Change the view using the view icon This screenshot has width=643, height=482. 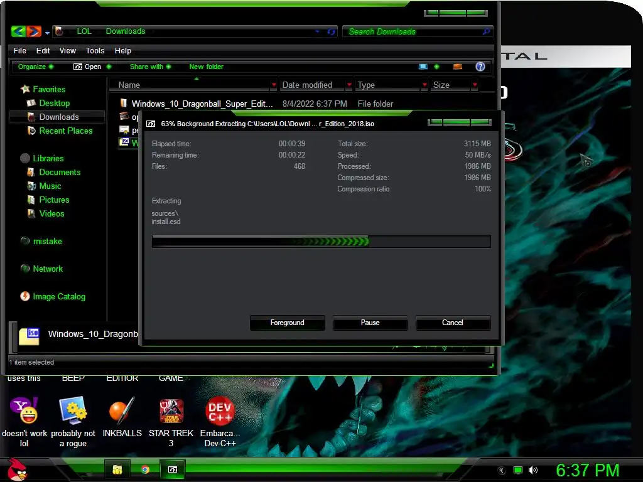click(x=423, y=67)
